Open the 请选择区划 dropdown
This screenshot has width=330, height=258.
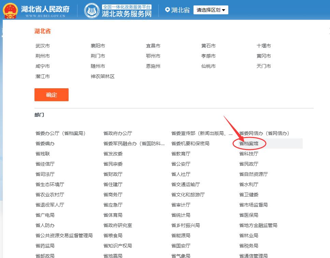click(211, 10)
